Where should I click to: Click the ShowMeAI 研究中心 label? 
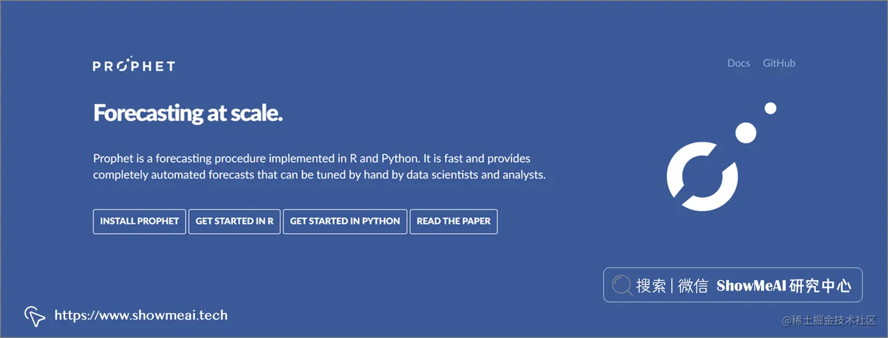[784, 286]
